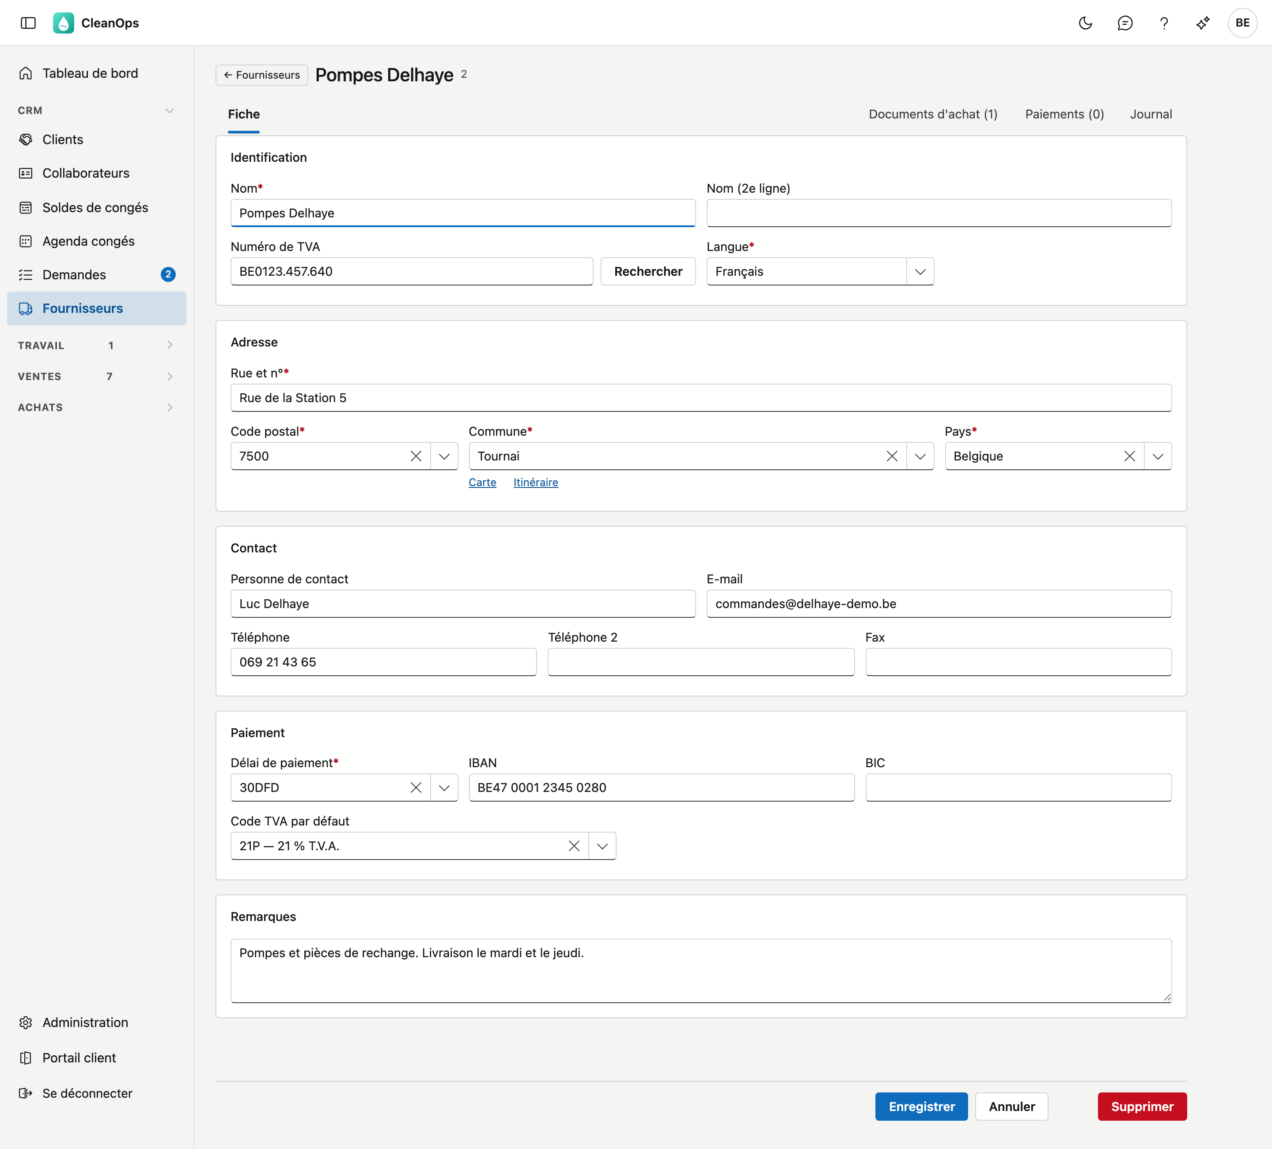Click the sparkles AI assistant icon

coord(1203,23)
